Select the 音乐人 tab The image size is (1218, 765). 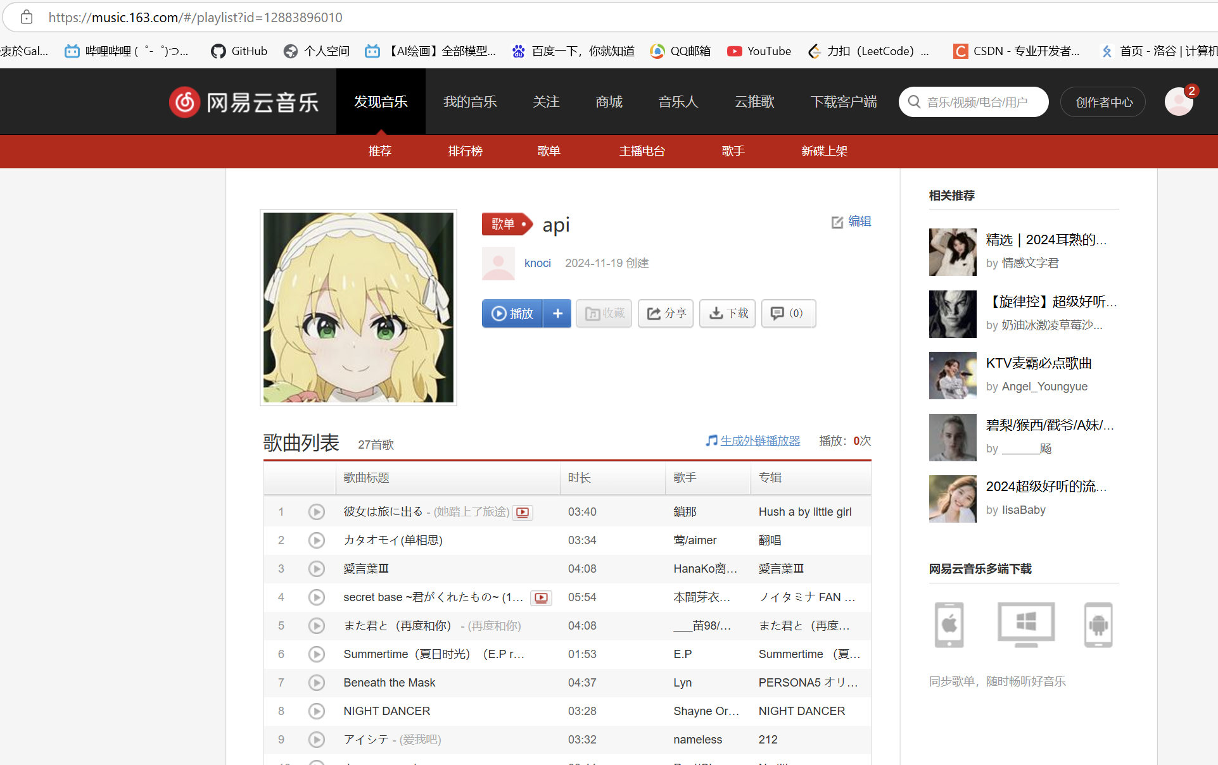pyautogui.click(x=678, y=102)
